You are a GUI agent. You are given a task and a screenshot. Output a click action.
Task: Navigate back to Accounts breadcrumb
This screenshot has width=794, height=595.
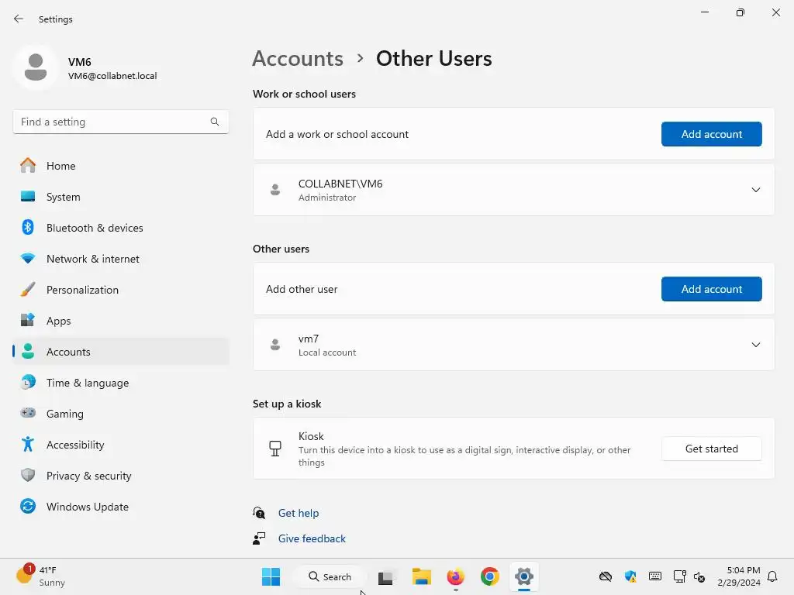tap(298, 59)
